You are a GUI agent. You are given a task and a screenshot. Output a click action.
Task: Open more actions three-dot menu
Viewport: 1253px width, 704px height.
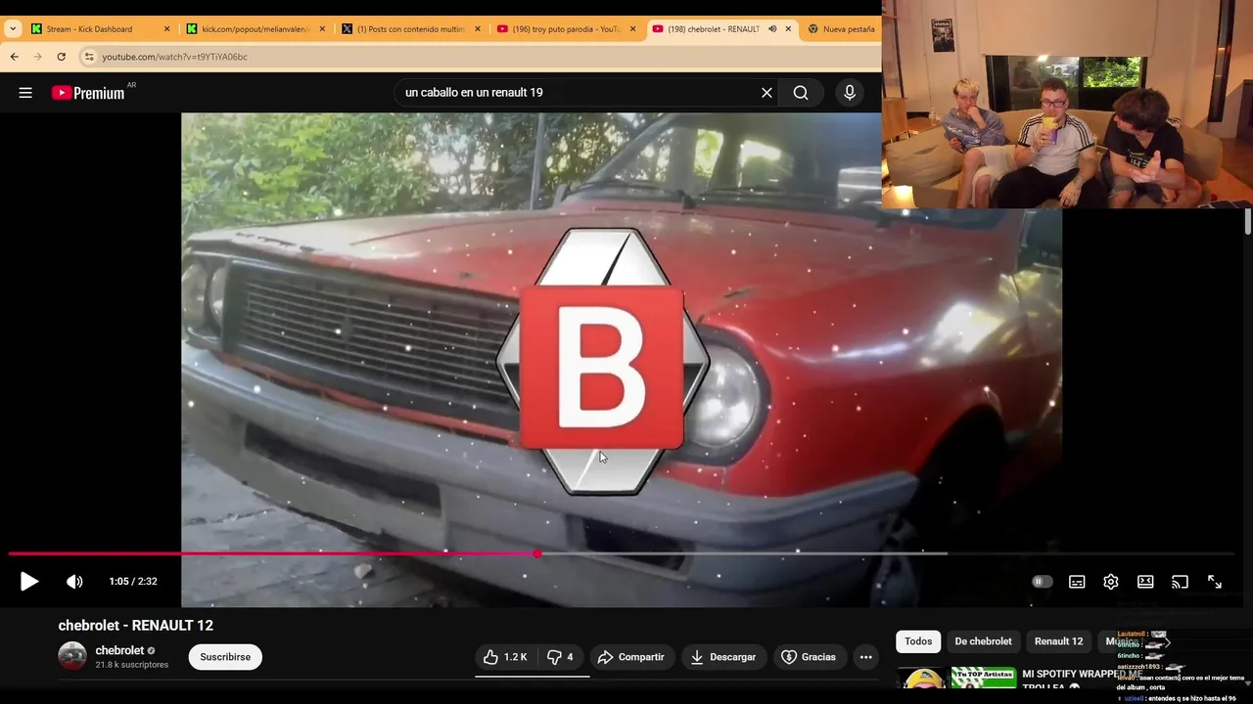point(866,657)
